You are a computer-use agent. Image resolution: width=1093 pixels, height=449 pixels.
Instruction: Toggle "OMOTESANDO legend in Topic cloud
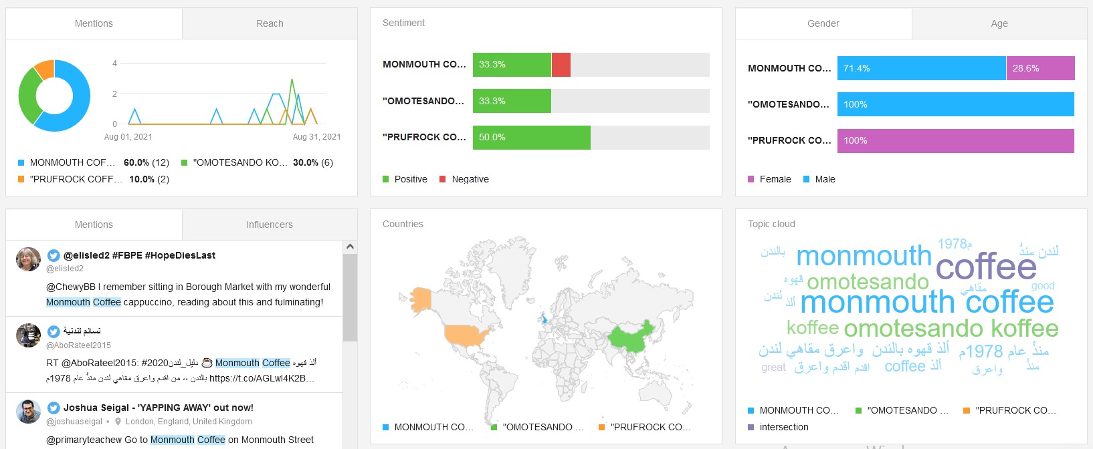point(902,410)
